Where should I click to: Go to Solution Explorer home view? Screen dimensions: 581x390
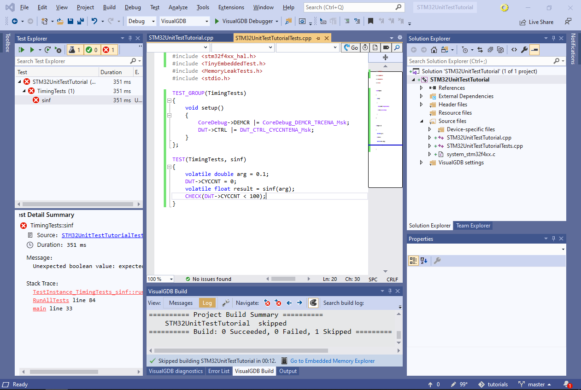pos(434,50)
